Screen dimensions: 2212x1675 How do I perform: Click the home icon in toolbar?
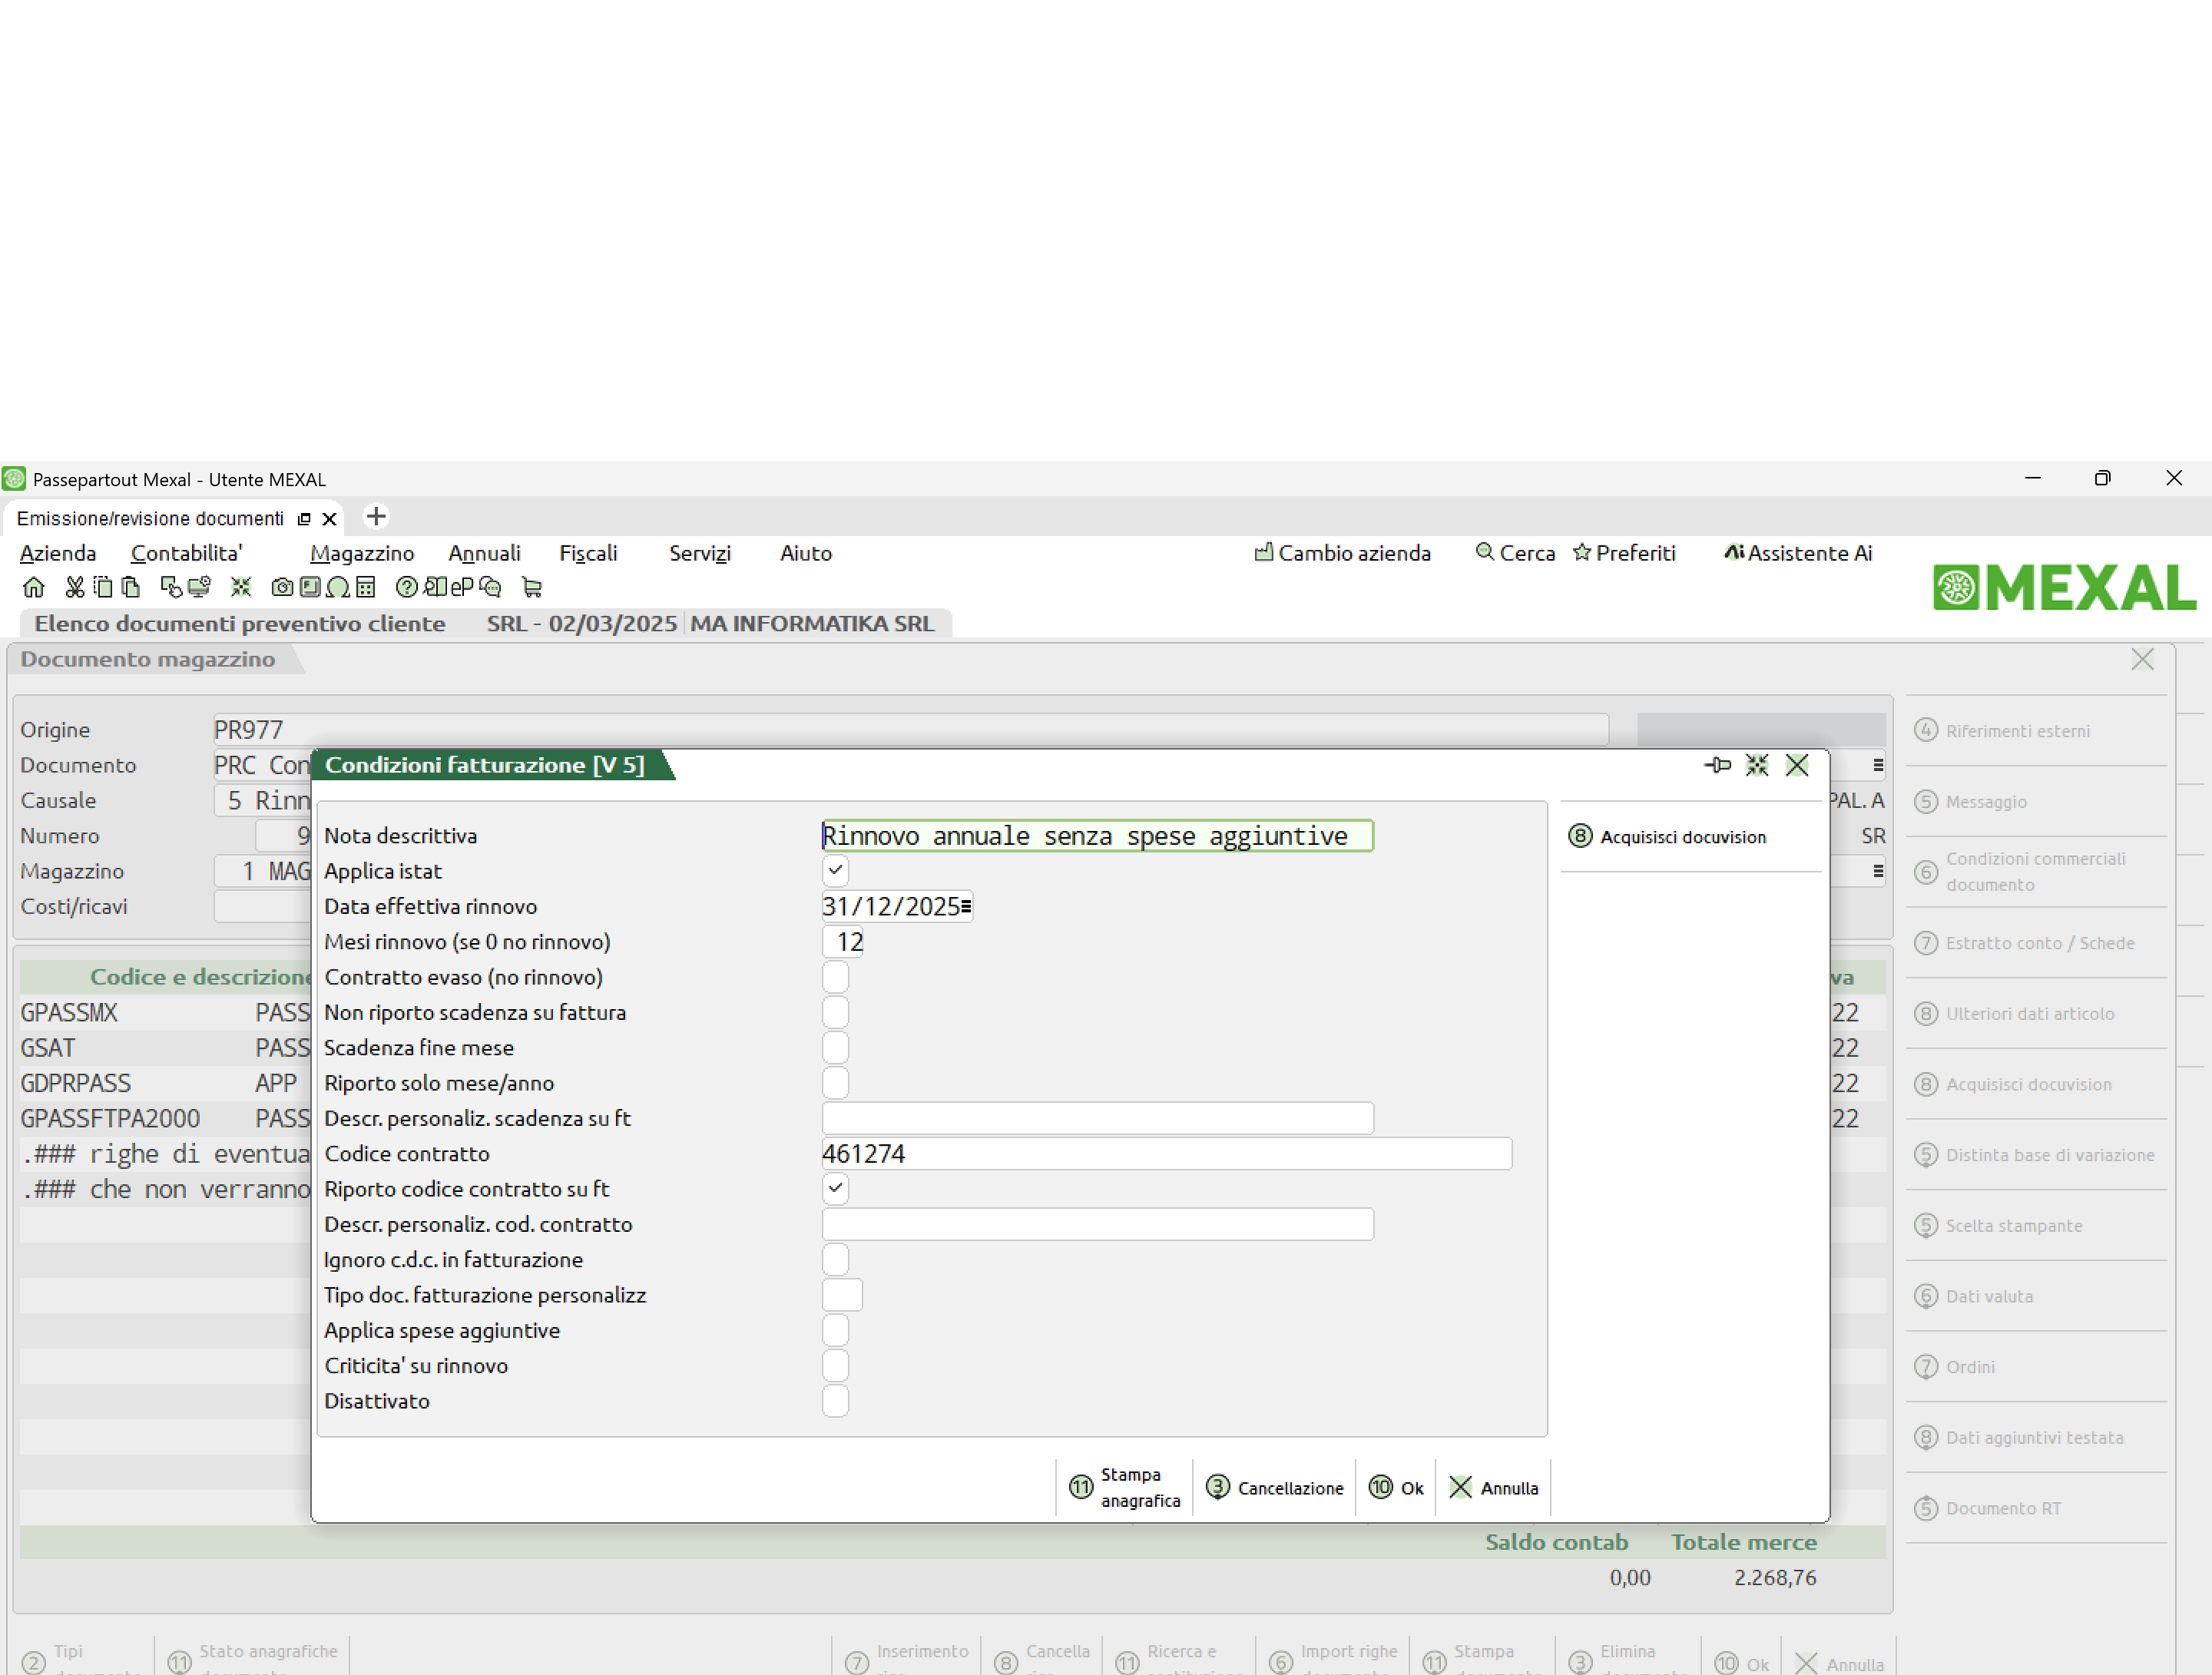tap(33, 587)
